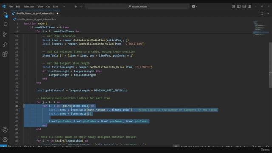Viewport: 272px width, 153px height.
Task: Click 'largestLength = thisItemLength' line
Action: tap(72, 75)
